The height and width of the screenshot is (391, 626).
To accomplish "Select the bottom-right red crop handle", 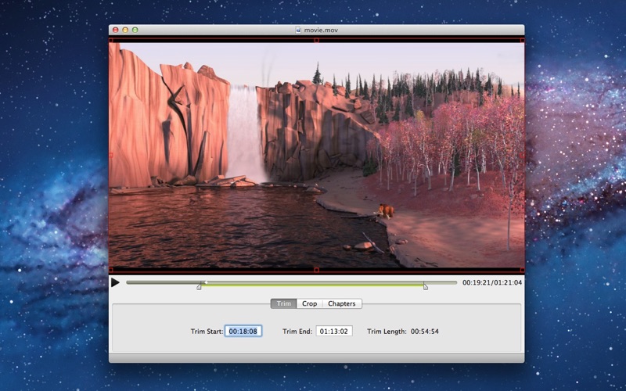I will click(x=522, y=270).
